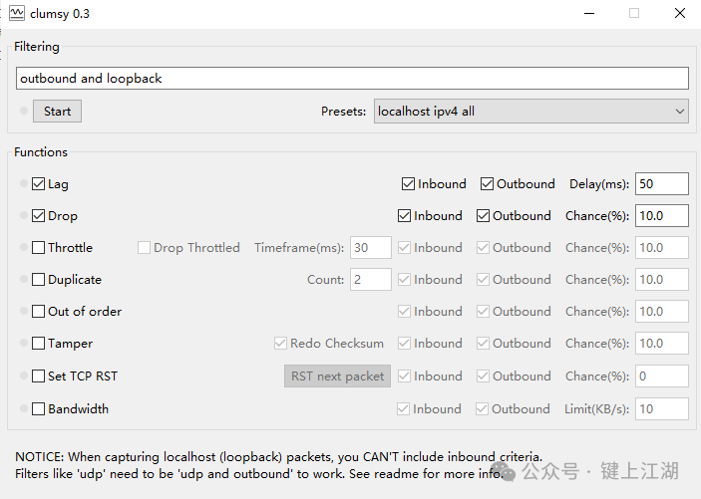Click the Drop Chance(%) value field
Viewport: 701px width, 499px height.
(661, 216)
